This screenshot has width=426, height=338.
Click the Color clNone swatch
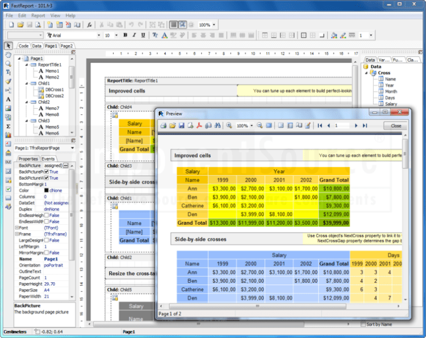tap(46, 191)
